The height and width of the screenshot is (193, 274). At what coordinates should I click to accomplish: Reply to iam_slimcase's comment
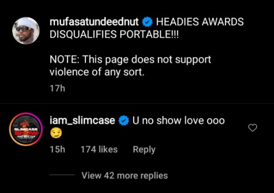pyautogui.click(x=144, y=150)
